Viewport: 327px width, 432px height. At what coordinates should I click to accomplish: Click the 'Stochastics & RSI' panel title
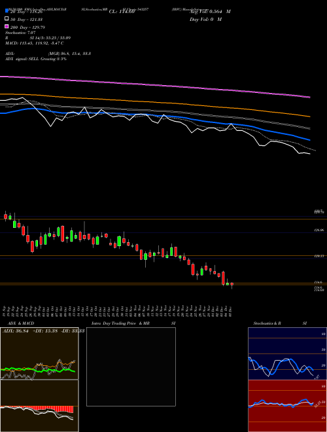(280, 323)
